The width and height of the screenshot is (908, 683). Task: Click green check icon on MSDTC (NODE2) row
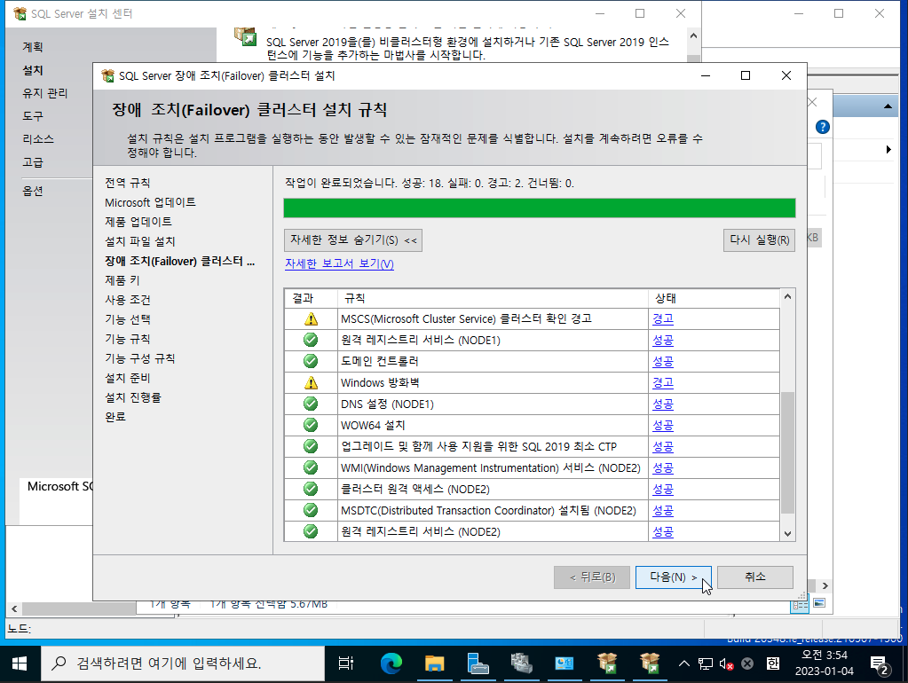click(x=311, y=510)
